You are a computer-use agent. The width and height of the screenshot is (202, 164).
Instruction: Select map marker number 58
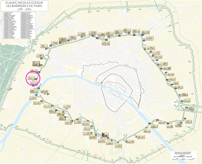(x=149, y=124)
